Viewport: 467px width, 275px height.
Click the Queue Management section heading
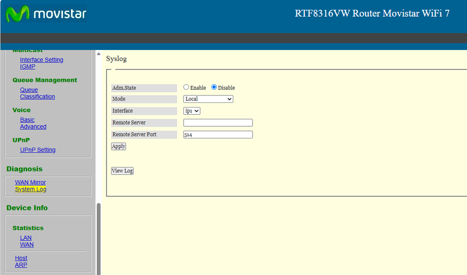pyautogui.click(x=45, y=80)
